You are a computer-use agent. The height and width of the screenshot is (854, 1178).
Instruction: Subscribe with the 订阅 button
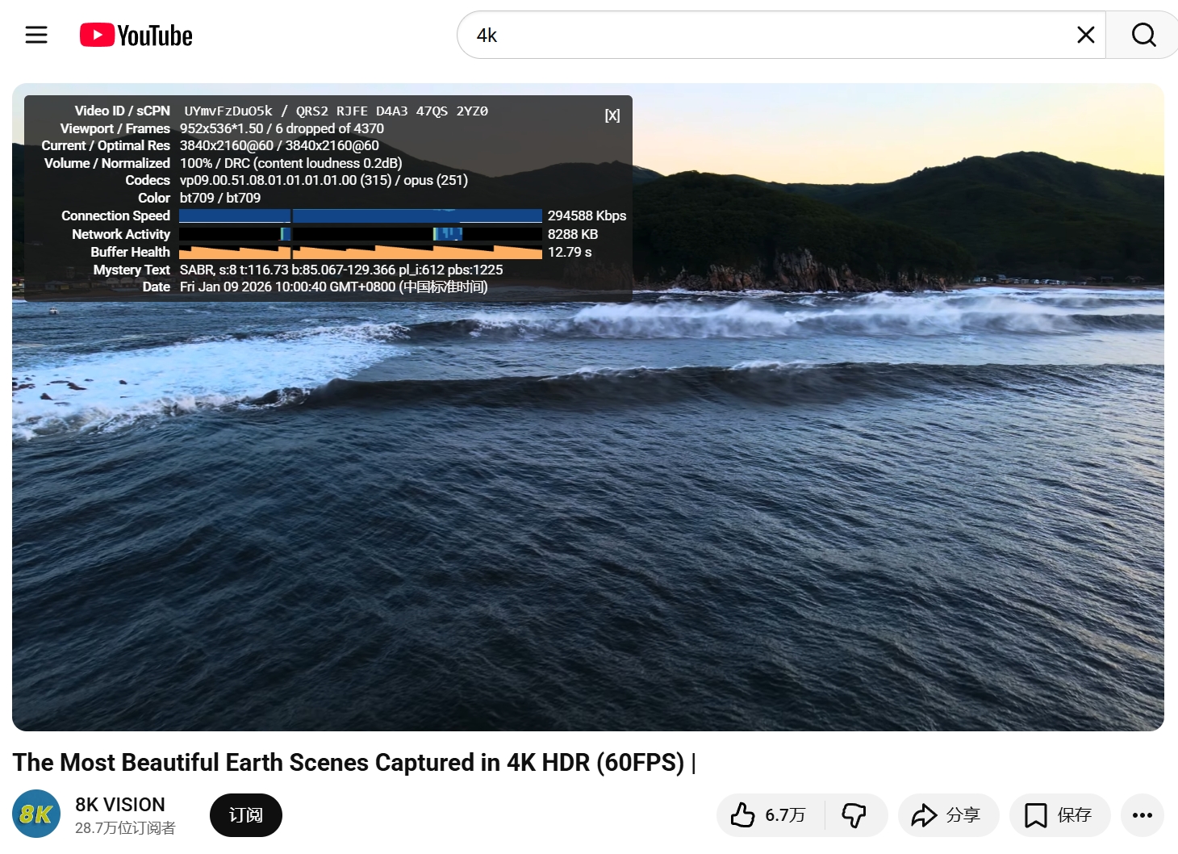(246, 815)
